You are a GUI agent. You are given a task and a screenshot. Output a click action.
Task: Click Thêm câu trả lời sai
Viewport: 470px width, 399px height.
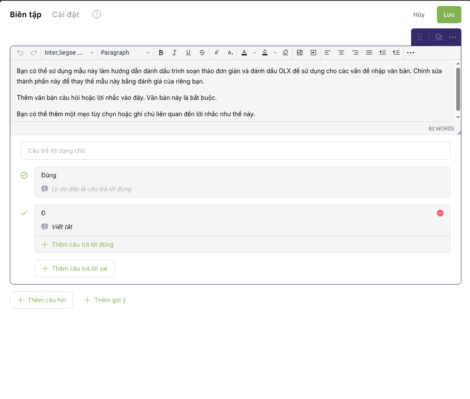75,269
